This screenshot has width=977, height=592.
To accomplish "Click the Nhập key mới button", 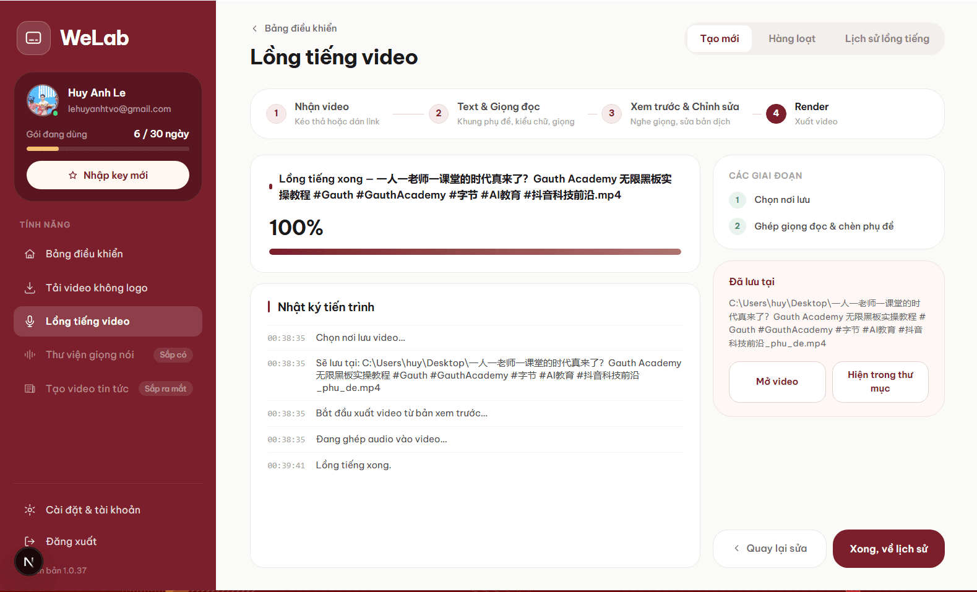I will (x=108, y=175).
